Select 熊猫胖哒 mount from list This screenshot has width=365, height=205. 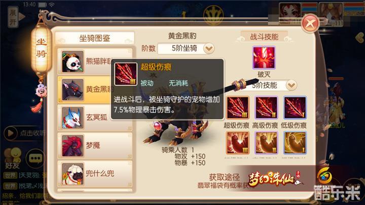[x=95, y=61]
